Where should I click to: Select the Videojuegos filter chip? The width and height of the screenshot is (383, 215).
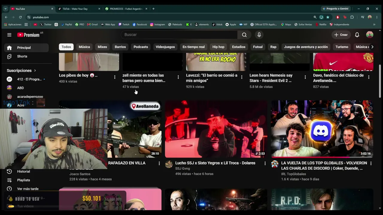(165, 47)
